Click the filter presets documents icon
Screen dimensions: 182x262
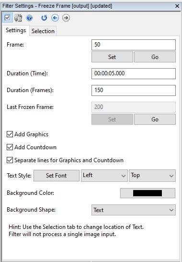click(x=18, y=18)
